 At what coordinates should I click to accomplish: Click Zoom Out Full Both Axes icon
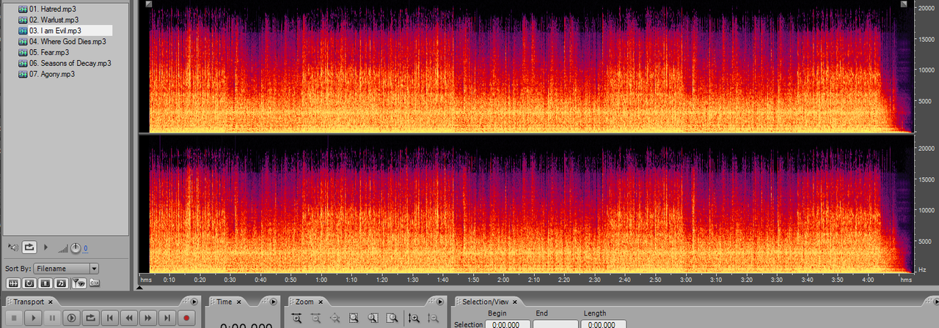tap(335, 318)
